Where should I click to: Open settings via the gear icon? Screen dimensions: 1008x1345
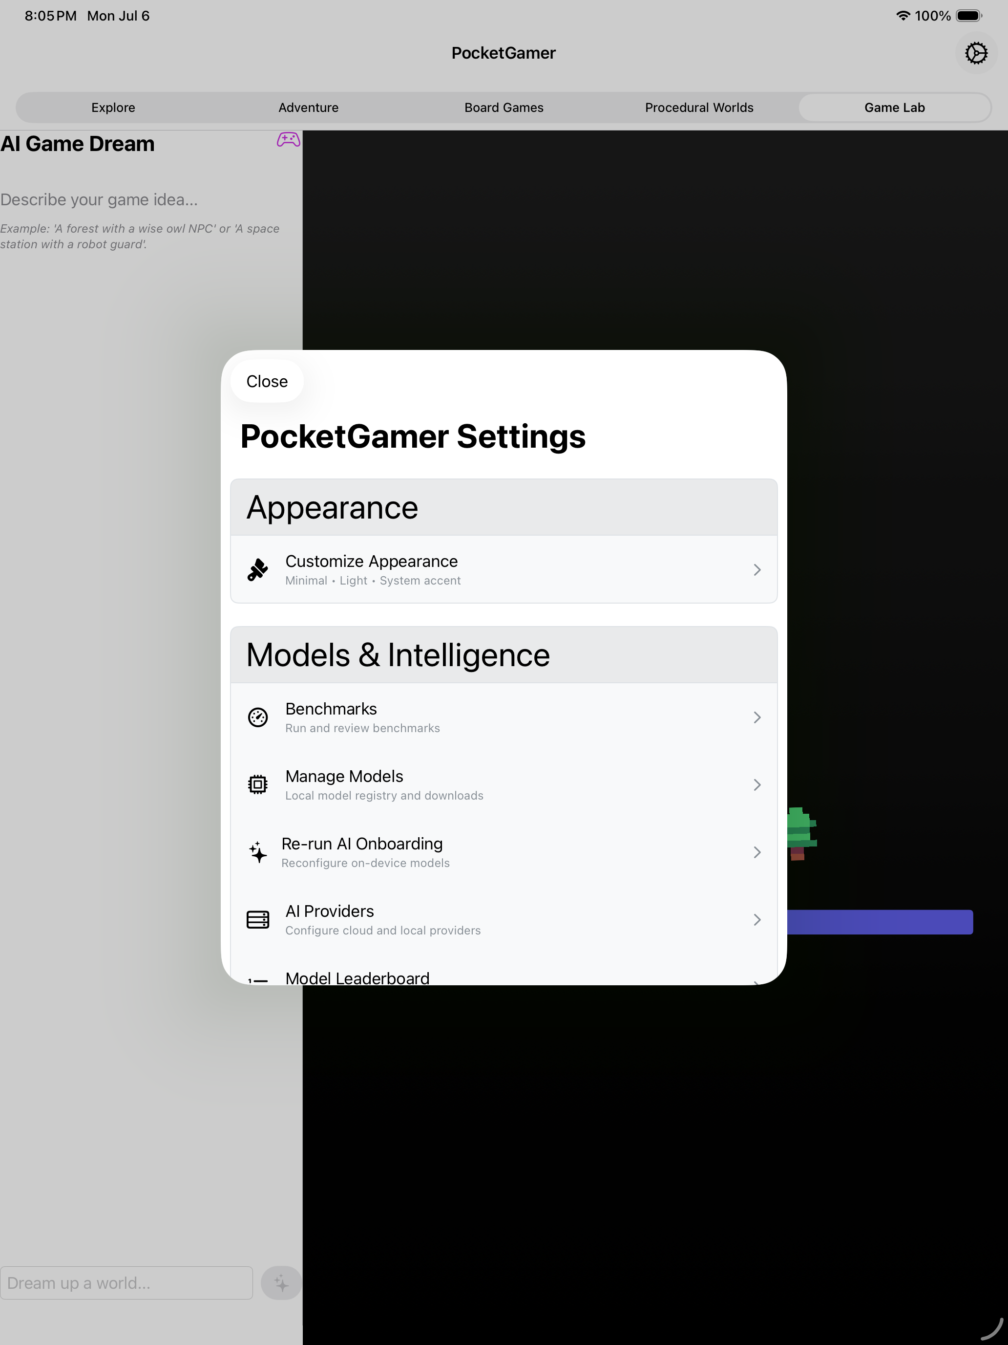[976, 53]
